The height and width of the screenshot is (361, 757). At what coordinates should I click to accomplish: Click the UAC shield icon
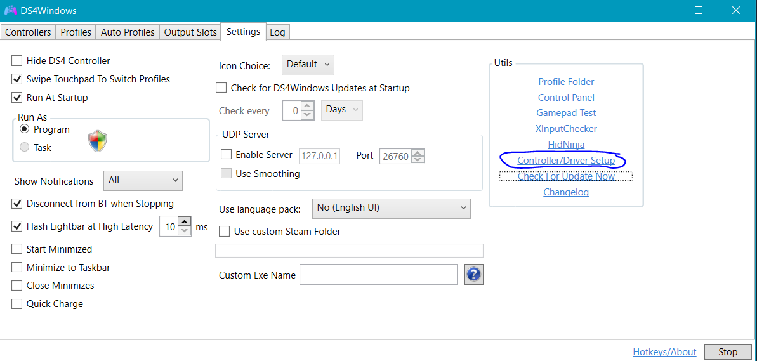[98, 141]
